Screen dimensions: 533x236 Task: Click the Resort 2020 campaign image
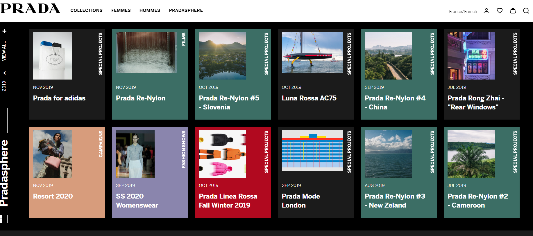pos(52,154)
